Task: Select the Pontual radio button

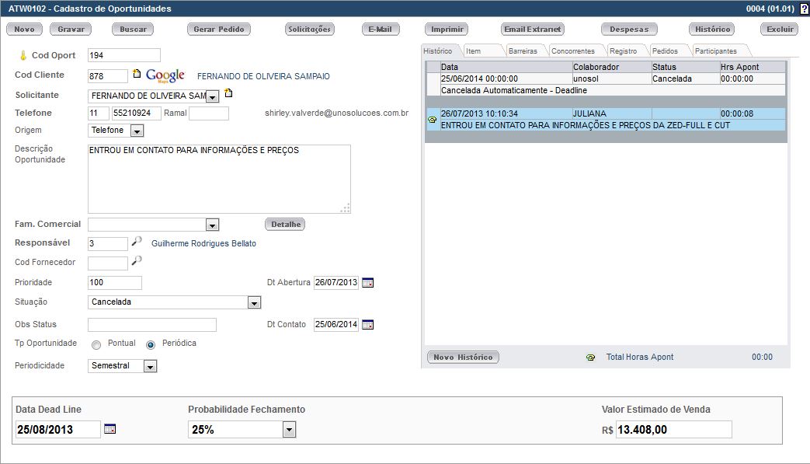Action: pos(96,344)
